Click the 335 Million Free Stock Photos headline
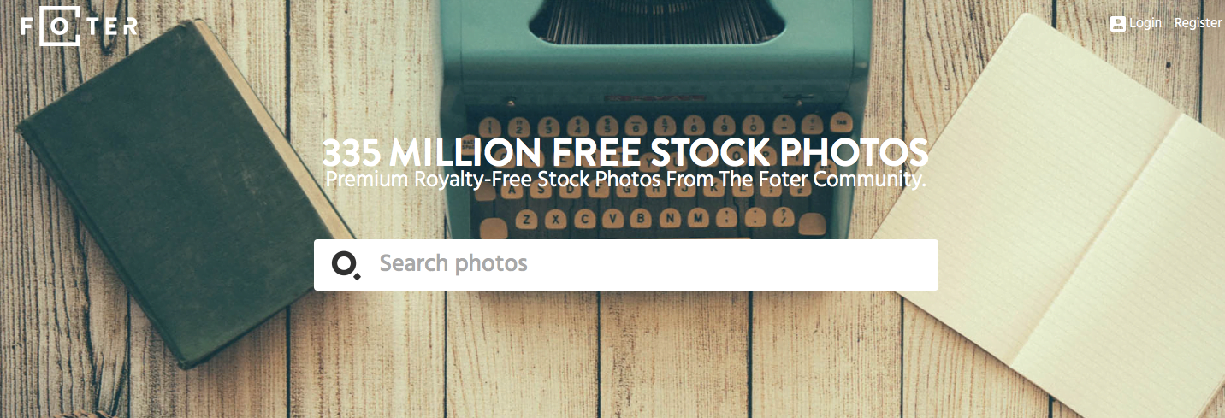This screenshot has width=1225, height=418. pyautogui.click(x=625, y=151)
